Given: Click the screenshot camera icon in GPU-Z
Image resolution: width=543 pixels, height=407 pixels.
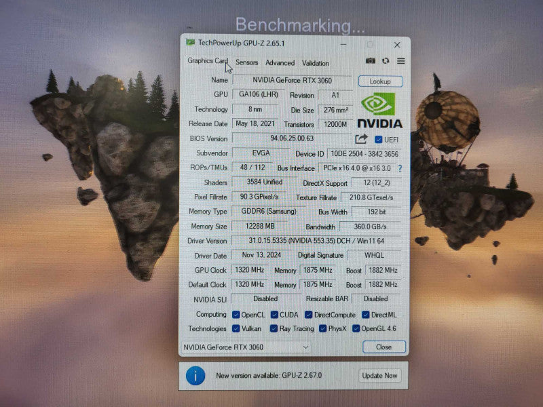Looking at the screenshot, I should [370, 61].
